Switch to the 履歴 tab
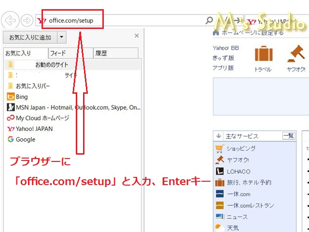309x232 pixels. pos(116,53)
